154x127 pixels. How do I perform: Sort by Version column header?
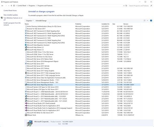[132, 24]
